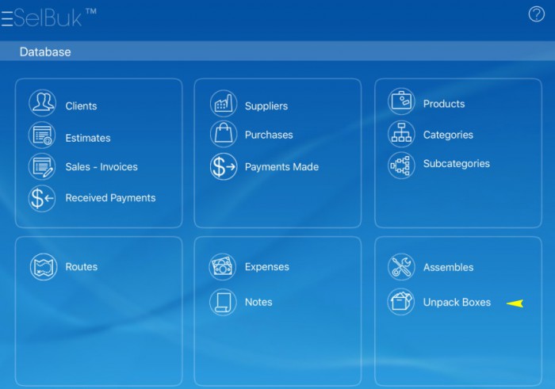Click the Categories hierarchy icon
The image size is (555, 389).
point(401,134)
